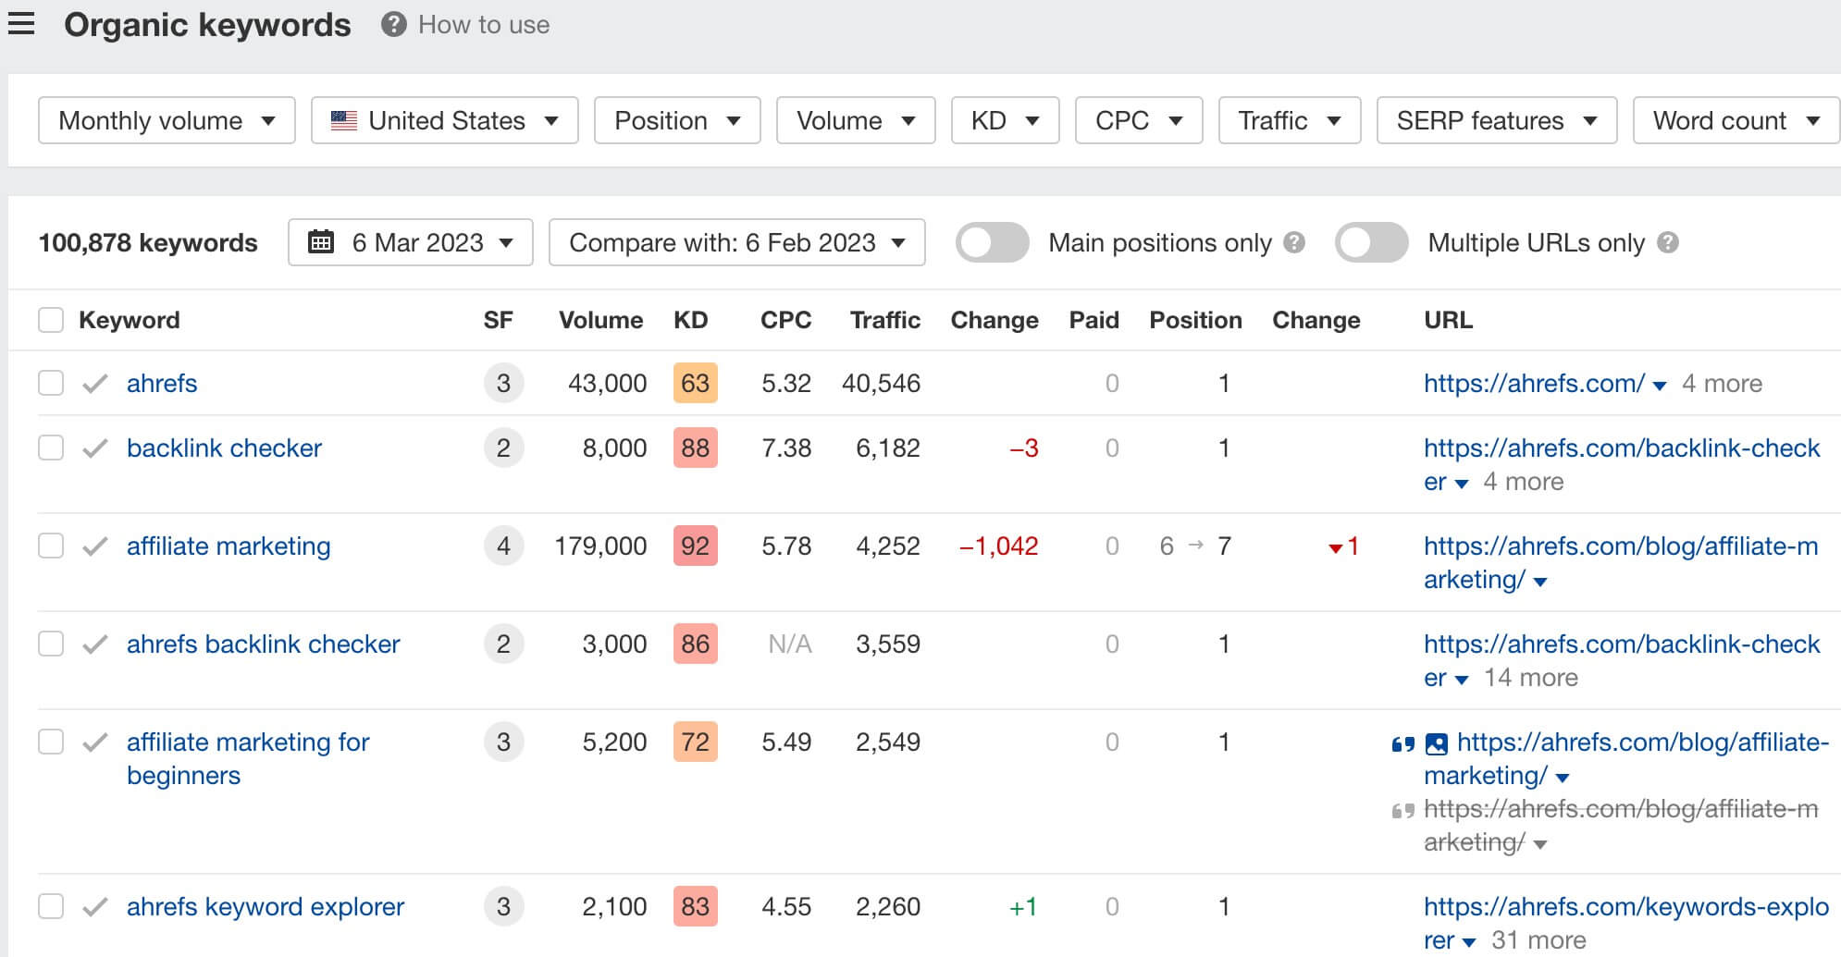Click How to use link
The height and width of the screenshot is (957, 1841).
[x=484, y=25]
